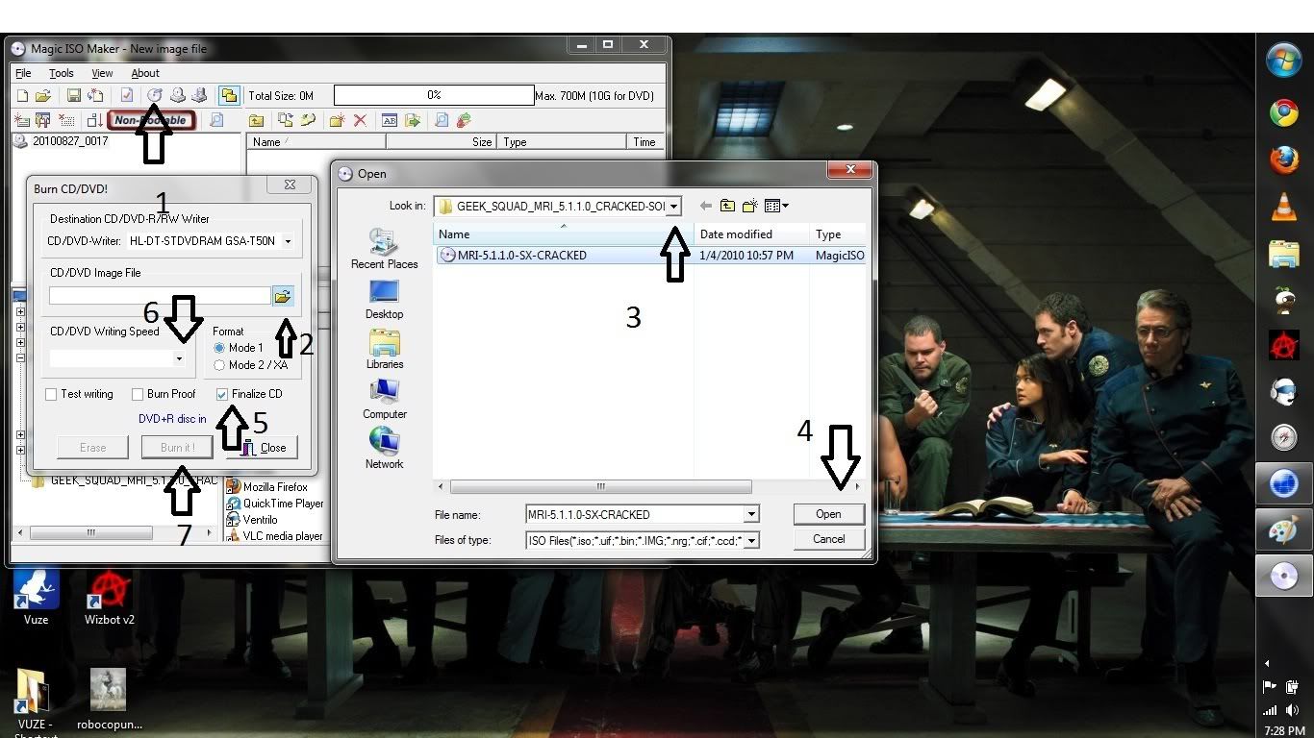Screen dimensions: 1314x738
Task: Open the View Menu icon dropdown in Open dialog
Action: [775, 206]
